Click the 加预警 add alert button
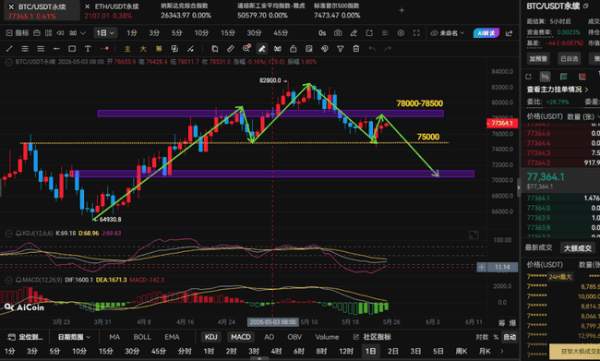The height and width of the screenshot is (361, 600). pyautogui.click(x=538, y=58)
